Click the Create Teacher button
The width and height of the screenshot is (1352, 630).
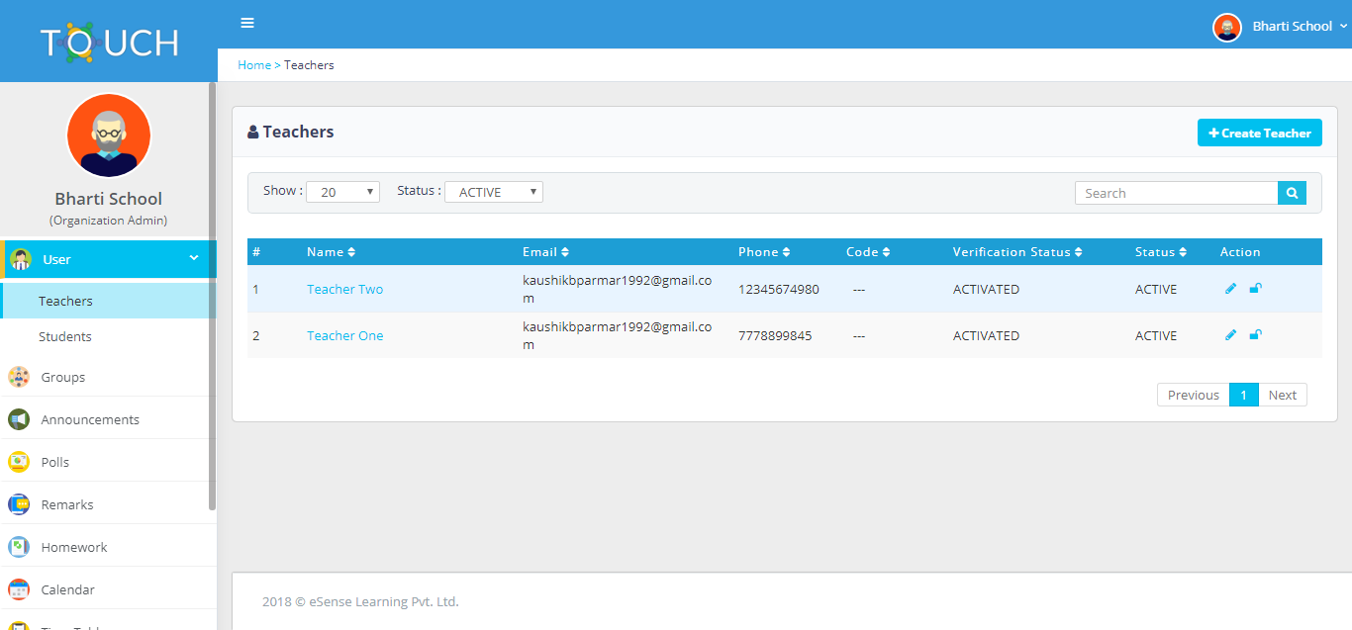click(1259, 133)
